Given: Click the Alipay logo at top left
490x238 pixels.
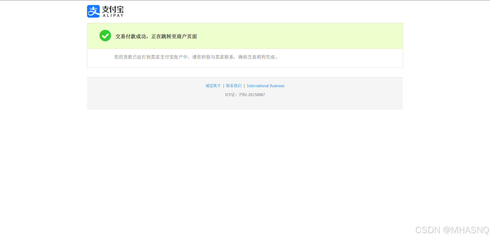Looking at the screenshot, I should [x=105, y=11].
